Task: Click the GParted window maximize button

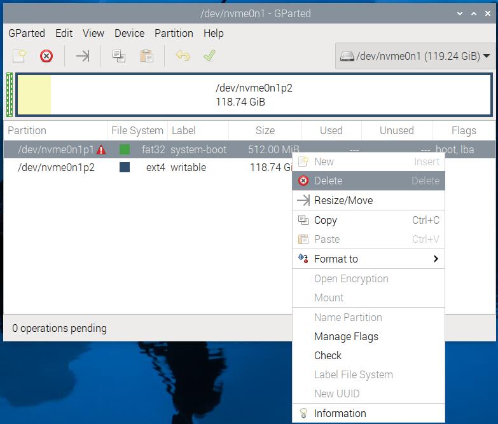Action: (x=474, y=13)
